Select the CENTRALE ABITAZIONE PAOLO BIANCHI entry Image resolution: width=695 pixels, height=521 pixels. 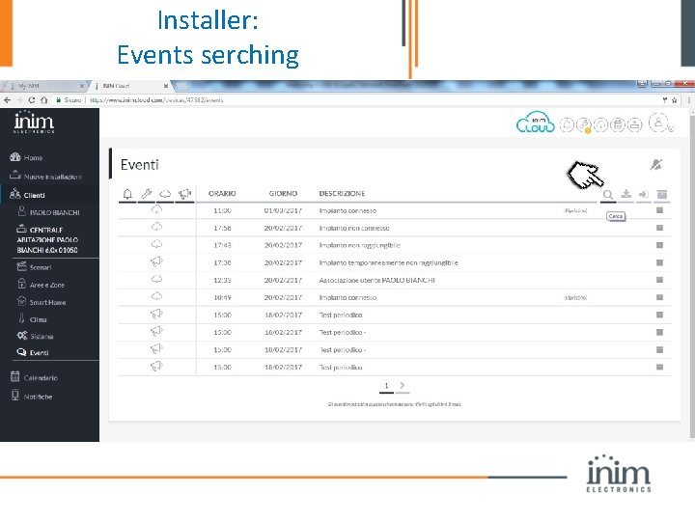[x=47, y=239]
